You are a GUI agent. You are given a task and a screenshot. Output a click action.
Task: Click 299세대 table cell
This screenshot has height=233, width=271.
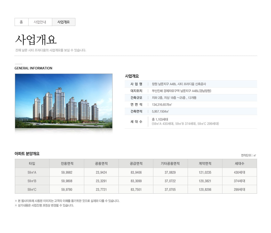coord(240,189)
